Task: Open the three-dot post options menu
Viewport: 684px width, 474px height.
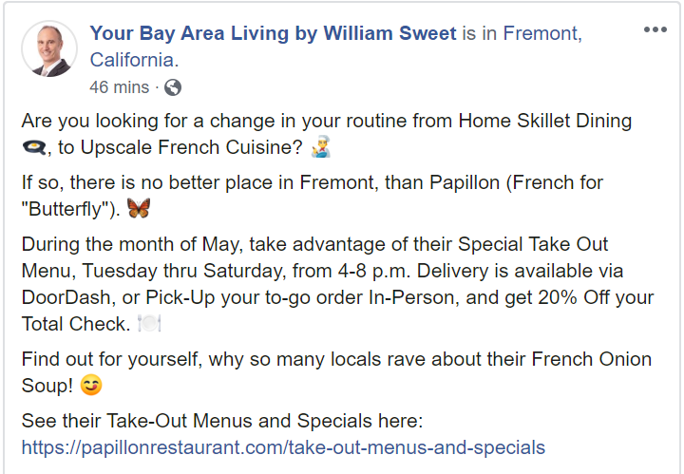Action: point(655,29)
